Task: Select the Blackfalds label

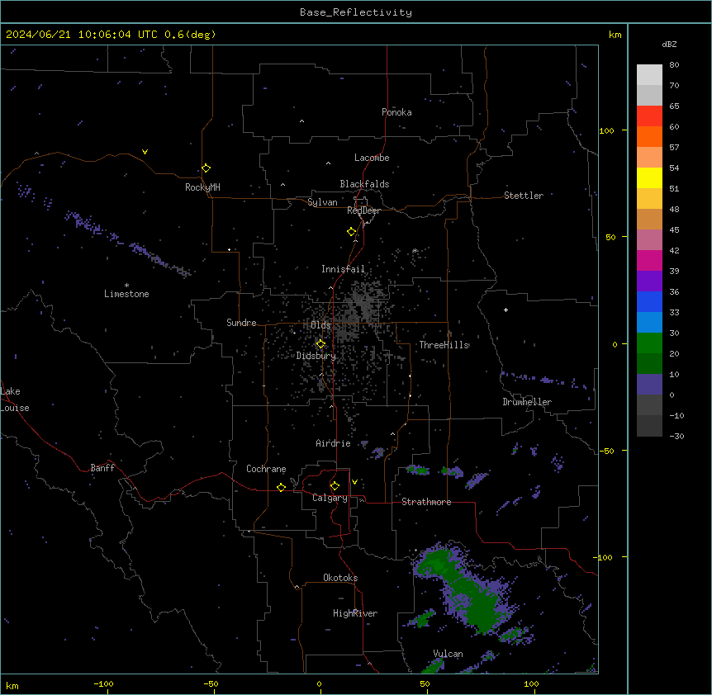Action: [364, 184]
